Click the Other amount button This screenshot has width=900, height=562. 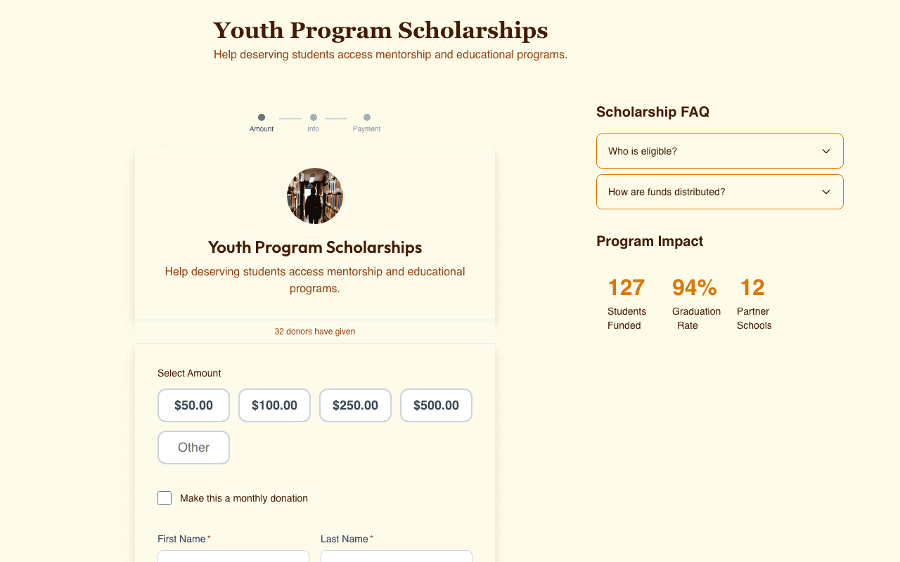193,447
